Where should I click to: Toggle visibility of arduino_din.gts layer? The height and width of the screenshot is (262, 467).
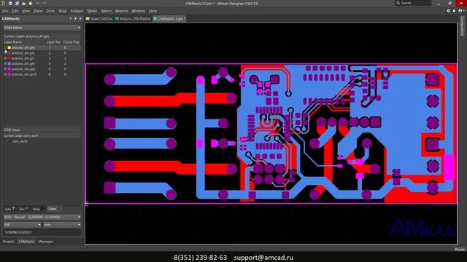(x=5, y=53)
